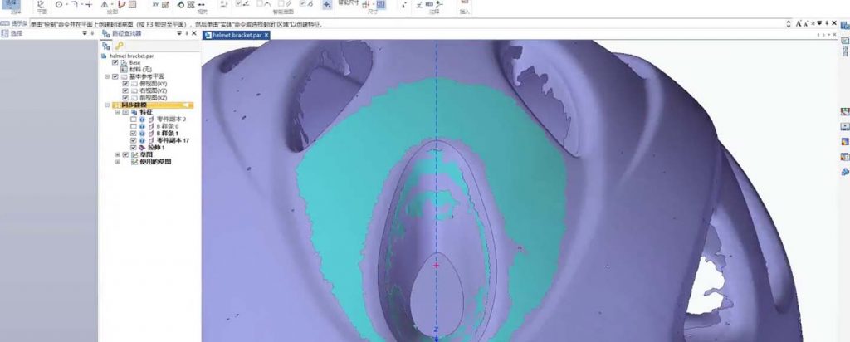This screenshot has height=342, width=850.
Task: Click the red dimension distance icon
Action: [365, 4]
